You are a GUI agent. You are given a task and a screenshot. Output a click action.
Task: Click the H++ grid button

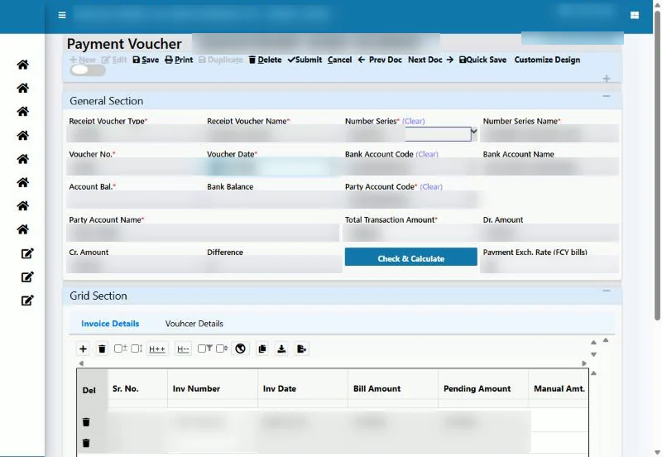pos(157,349)
